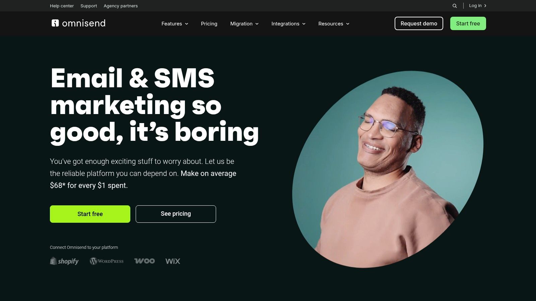
Task: Select the WordPress platform logo
Action: coord(107,261)
